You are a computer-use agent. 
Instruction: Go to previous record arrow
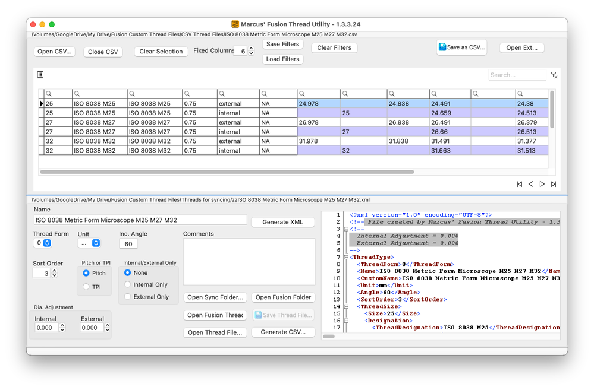click(531, 184)
